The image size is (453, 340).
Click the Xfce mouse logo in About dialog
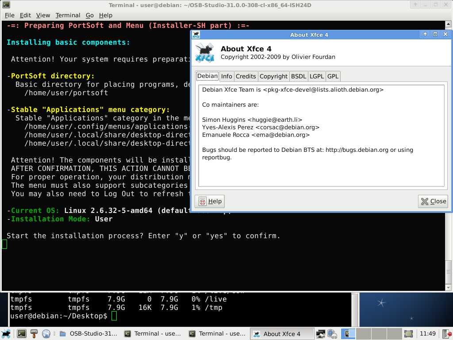[204, 52]
